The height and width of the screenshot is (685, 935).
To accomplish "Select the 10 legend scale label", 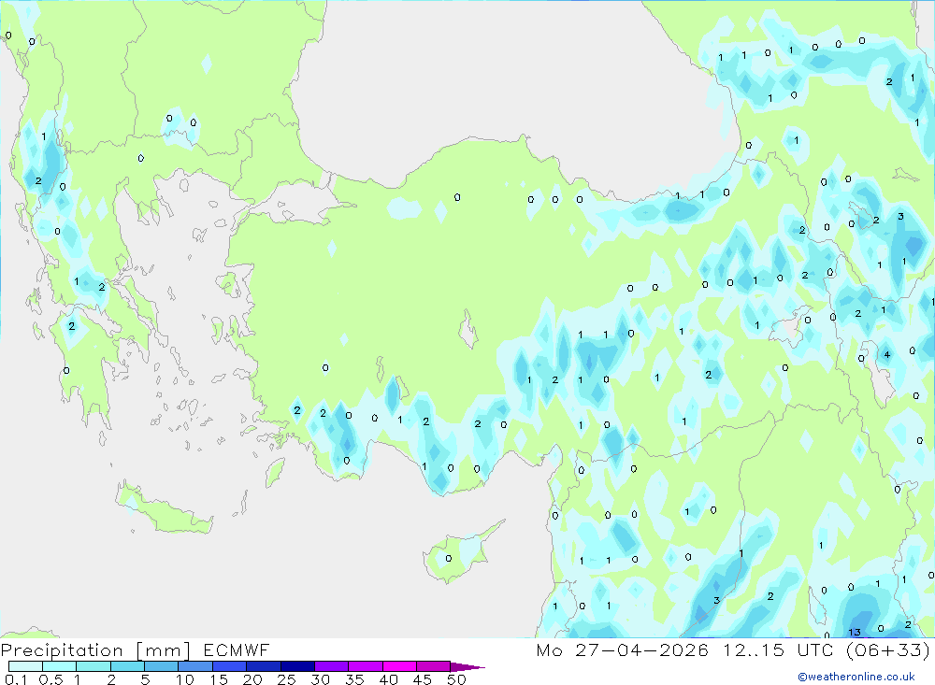I will (x=185, y=679).
